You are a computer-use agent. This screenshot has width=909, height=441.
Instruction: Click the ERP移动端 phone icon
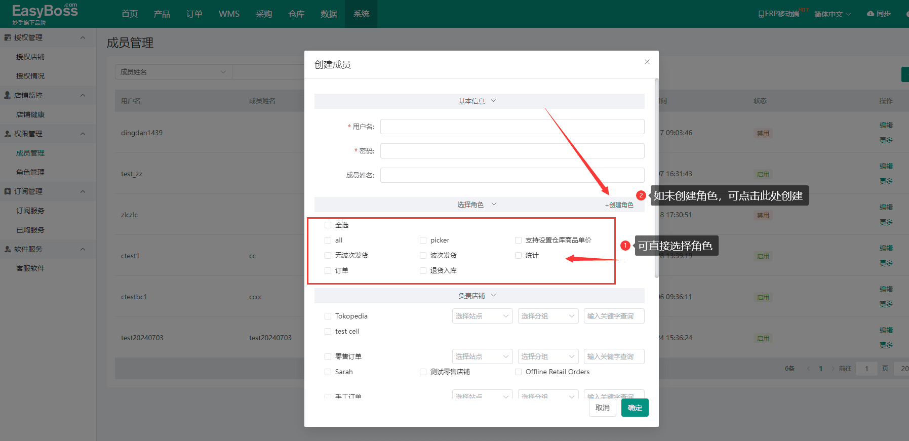(761, 14)
